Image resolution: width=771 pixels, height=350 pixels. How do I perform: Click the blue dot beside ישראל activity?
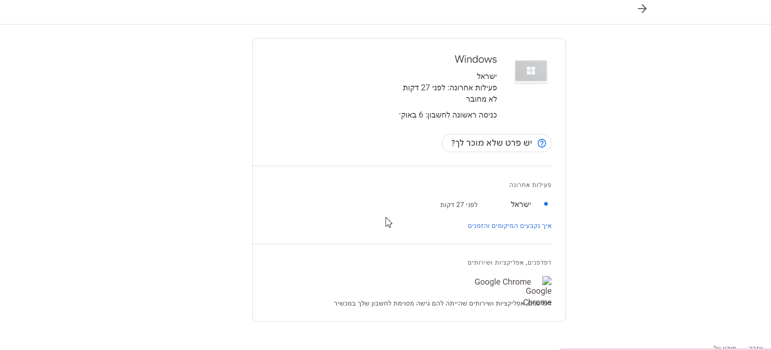pyautogui.click(x=546, y=204)
